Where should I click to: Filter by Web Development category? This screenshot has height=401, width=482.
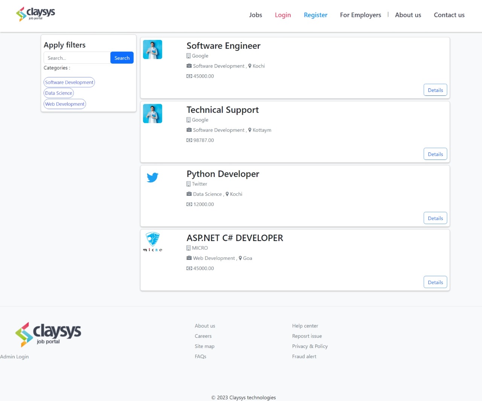pos(65,104)
